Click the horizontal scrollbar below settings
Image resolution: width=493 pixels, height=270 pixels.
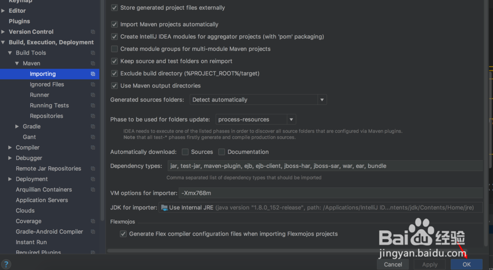[287, 250]
